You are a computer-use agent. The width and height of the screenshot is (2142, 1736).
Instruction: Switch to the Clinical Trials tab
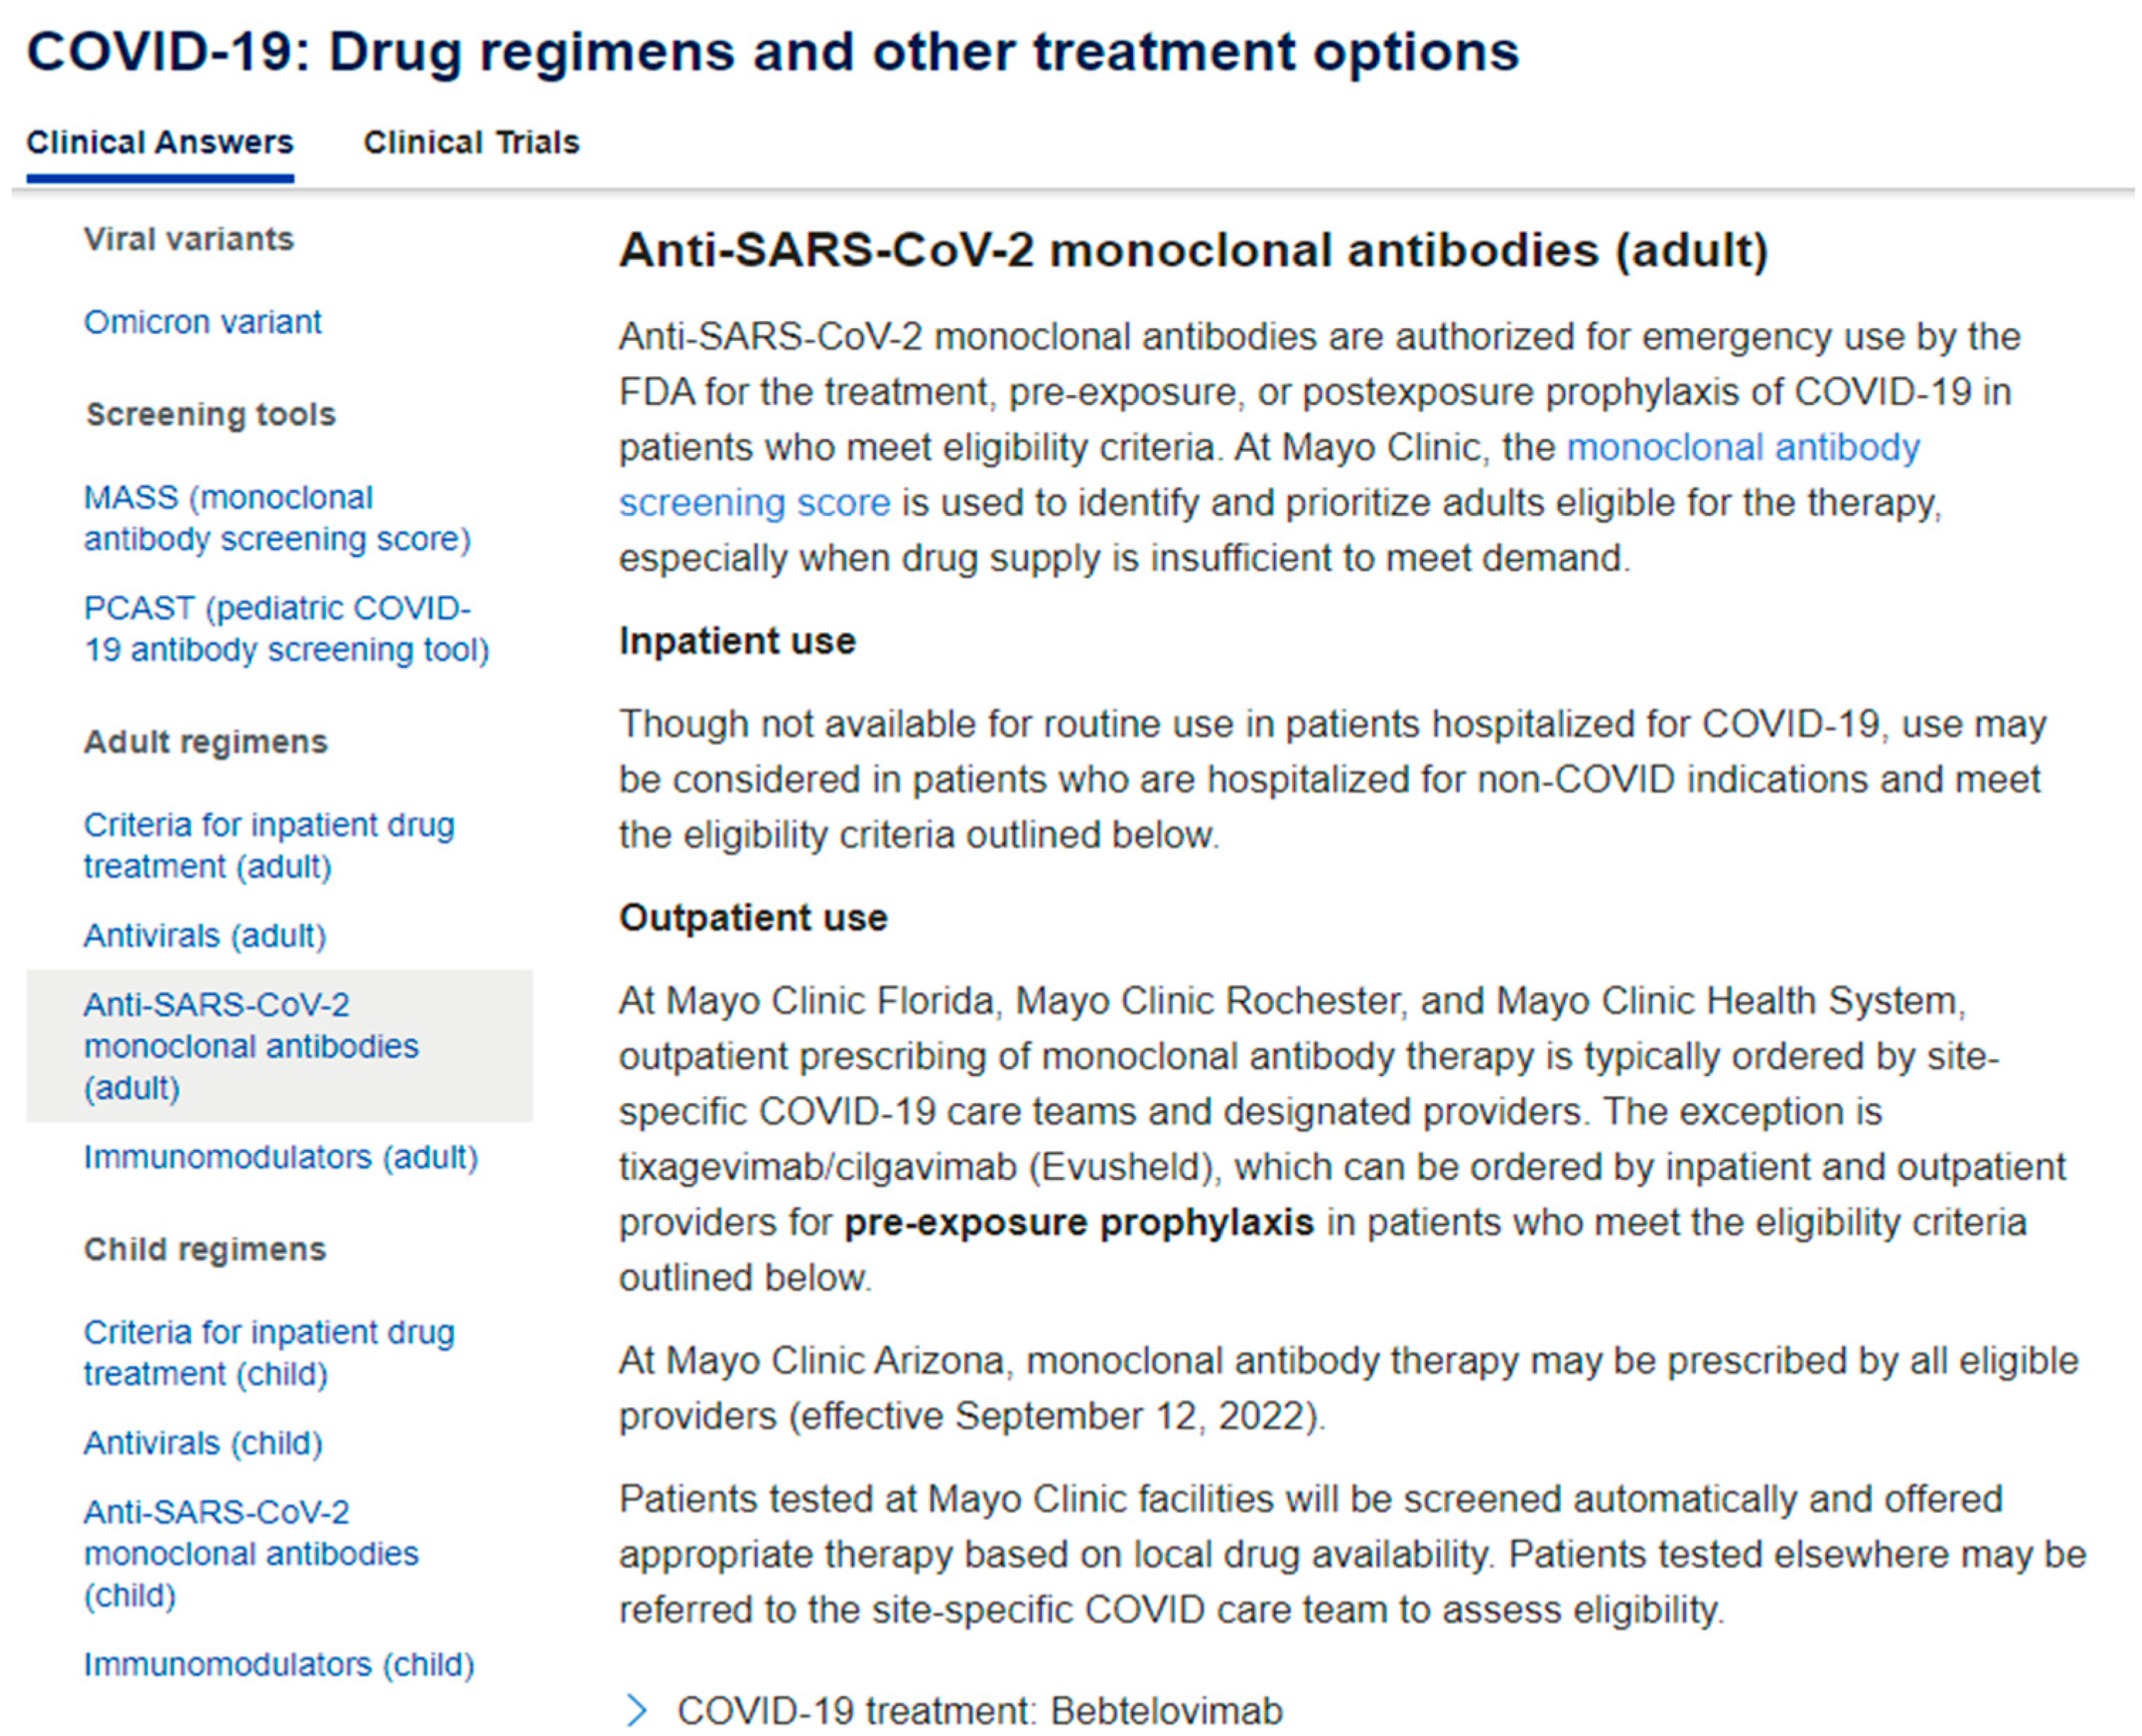[x=471, y=142]
